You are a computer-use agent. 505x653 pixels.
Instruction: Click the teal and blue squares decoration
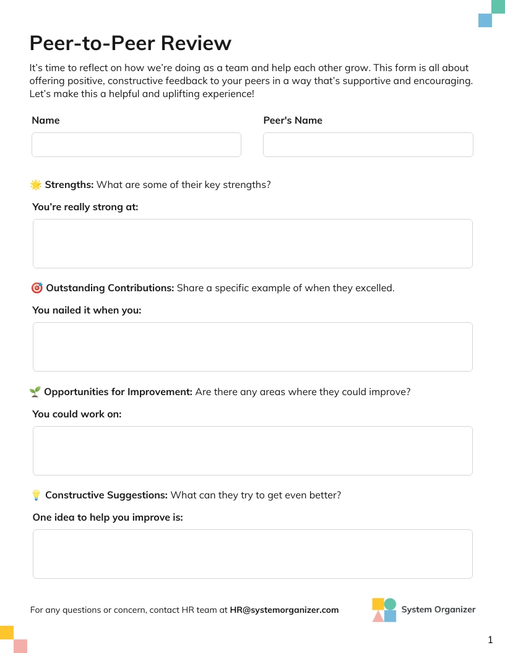[491, 14]
